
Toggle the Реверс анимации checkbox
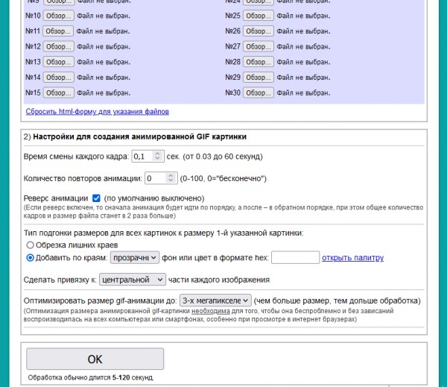(x=96, y=198)
